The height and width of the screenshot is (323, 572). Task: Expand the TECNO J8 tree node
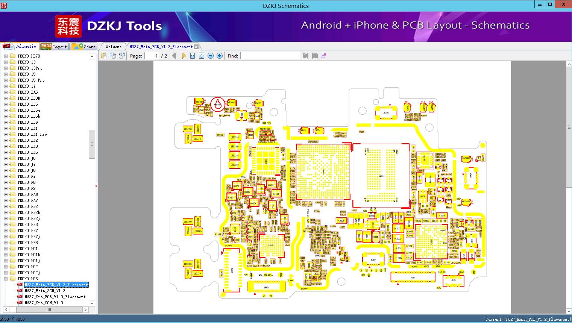tap(6, 170)
